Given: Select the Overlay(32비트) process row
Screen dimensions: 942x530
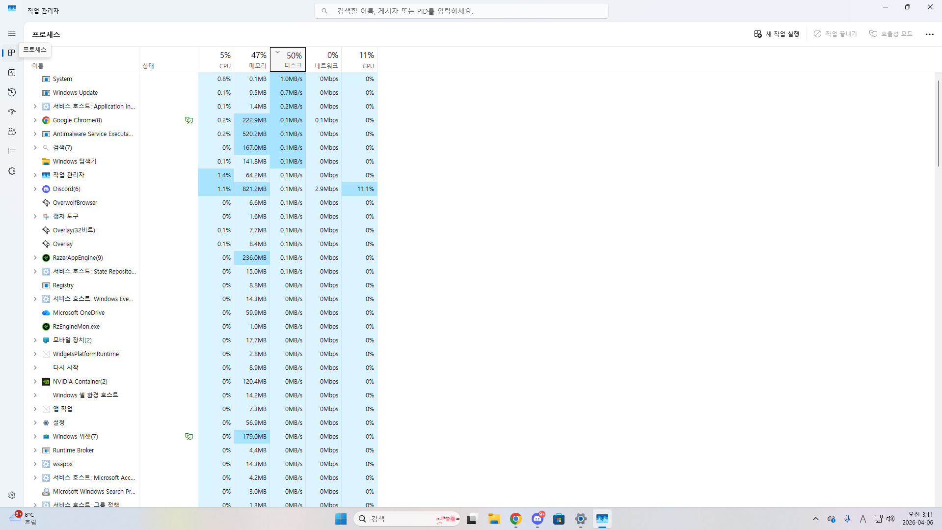Looking at the screenshot, I should click(x=201, y=230).
